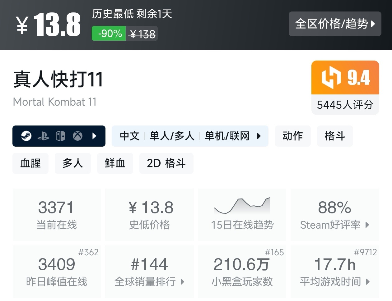This screenshot has width=392, height=301.
Task: Click the Steam platform icon
Action: [x=26, y=136]
